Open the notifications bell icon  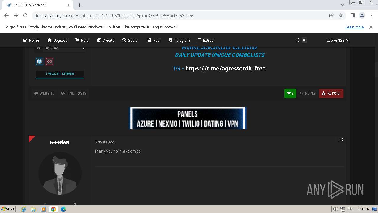[298, 40]
